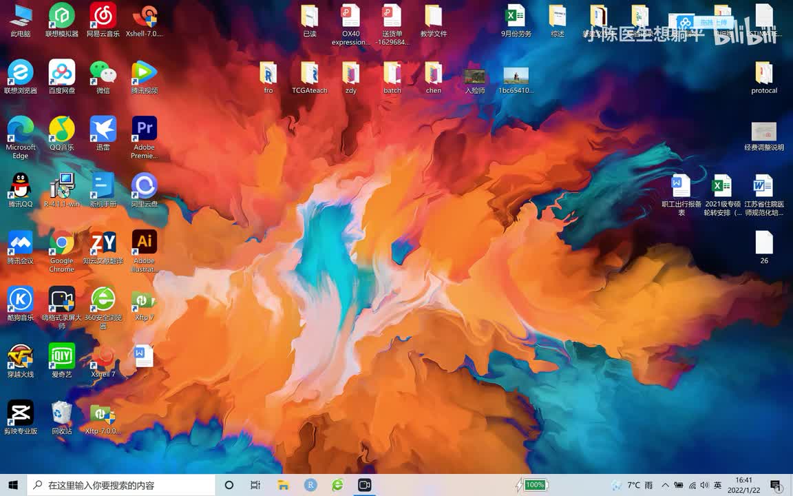Open 2021级专硕轮转安排 Excel file
The image size is (793, 496).
[x=723, y=195]
